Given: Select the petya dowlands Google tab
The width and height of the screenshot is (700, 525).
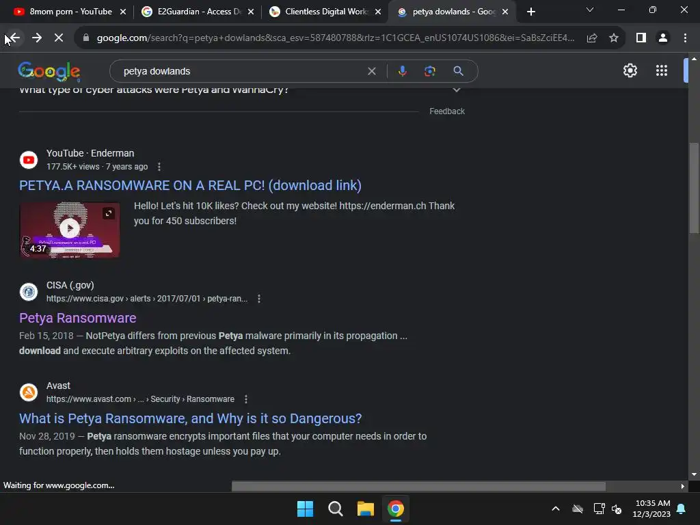Looking at the screenshot, I should point(452,12).
